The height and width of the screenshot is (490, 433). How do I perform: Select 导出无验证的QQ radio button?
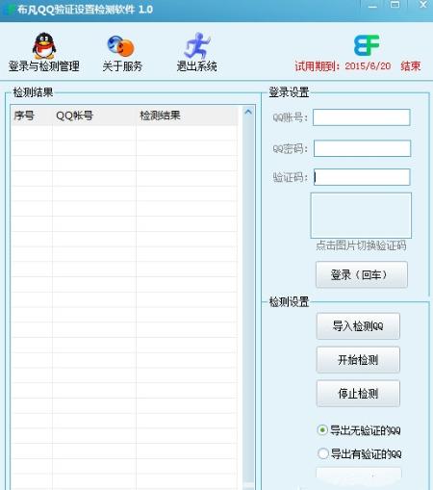[x=322, y=430]
